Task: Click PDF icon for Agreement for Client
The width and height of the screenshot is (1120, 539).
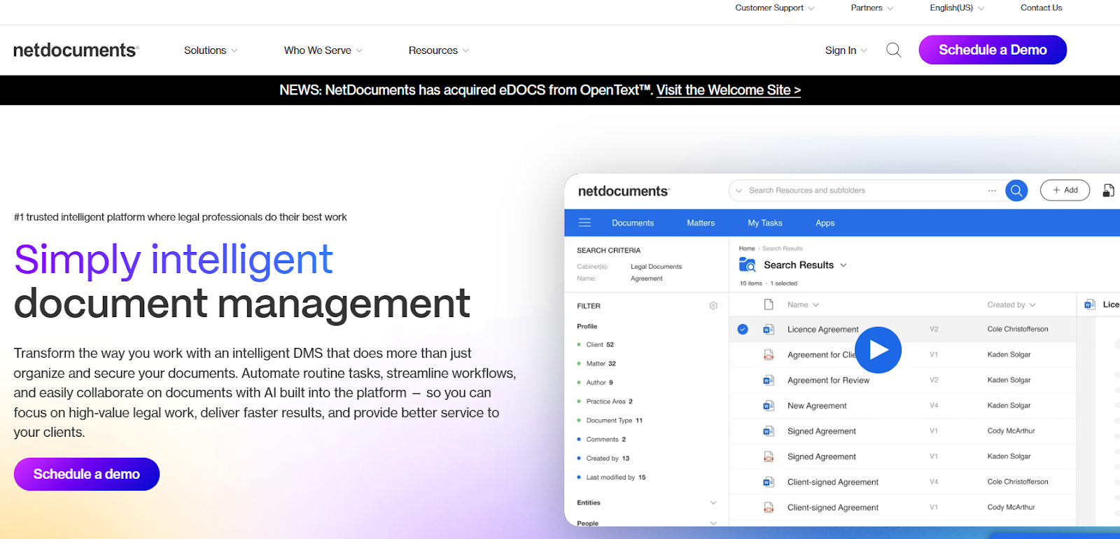Action: point(769,355)
